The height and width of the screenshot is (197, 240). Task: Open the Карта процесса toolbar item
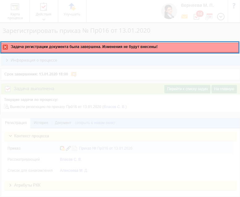15,11
